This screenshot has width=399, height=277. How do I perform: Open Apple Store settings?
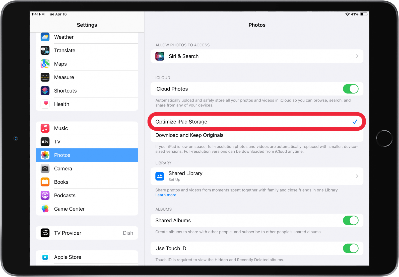[87, 257]
